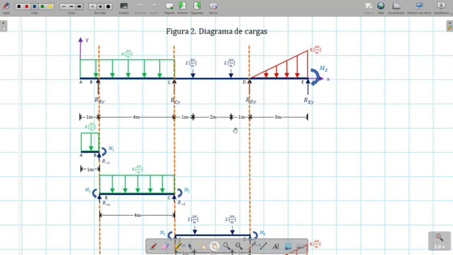This screenshot has height=255, width=453.
Task: Select the pointing-finger interact tool
Action: (x=202, y=246)
